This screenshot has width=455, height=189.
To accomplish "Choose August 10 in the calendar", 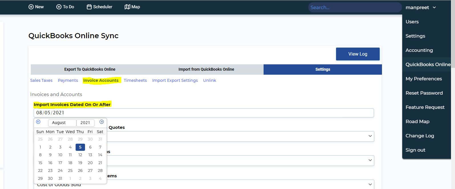I will tap(60, 155).
